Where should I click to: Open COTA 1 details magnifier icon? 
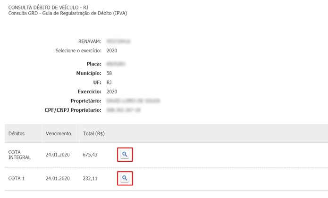click(125, 178)
